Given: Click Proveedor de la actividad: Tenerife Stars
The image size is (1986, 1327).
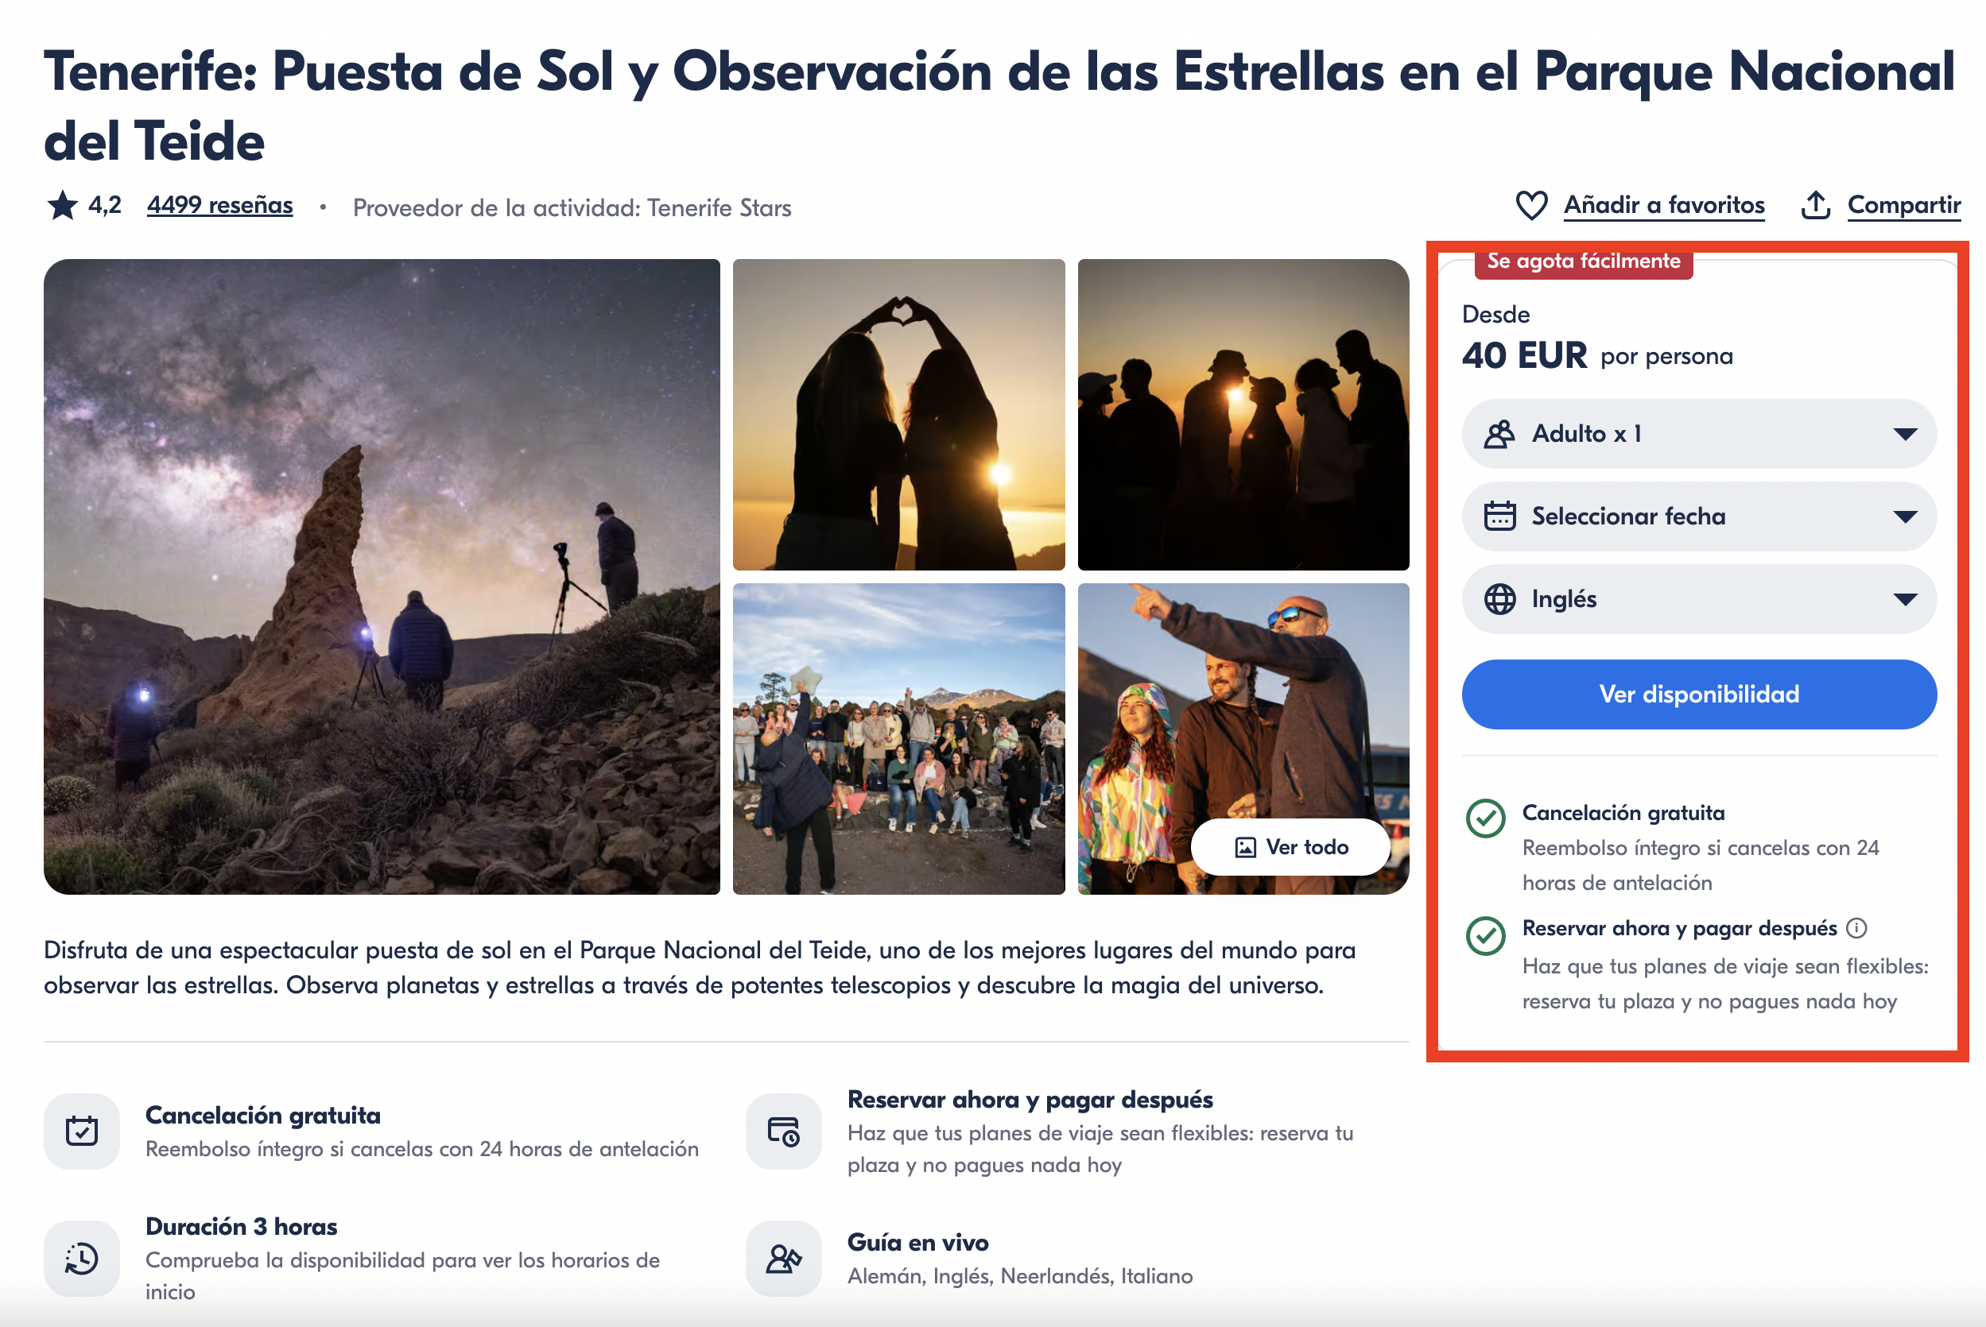Looking at the screenshot, I should pos(572,207).
